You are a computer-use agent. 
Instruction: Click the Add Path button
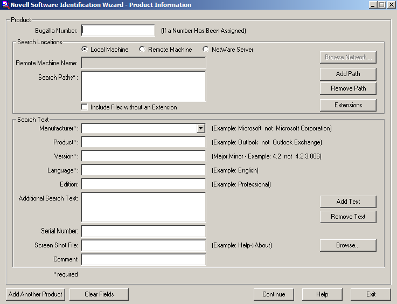point(348,74)
